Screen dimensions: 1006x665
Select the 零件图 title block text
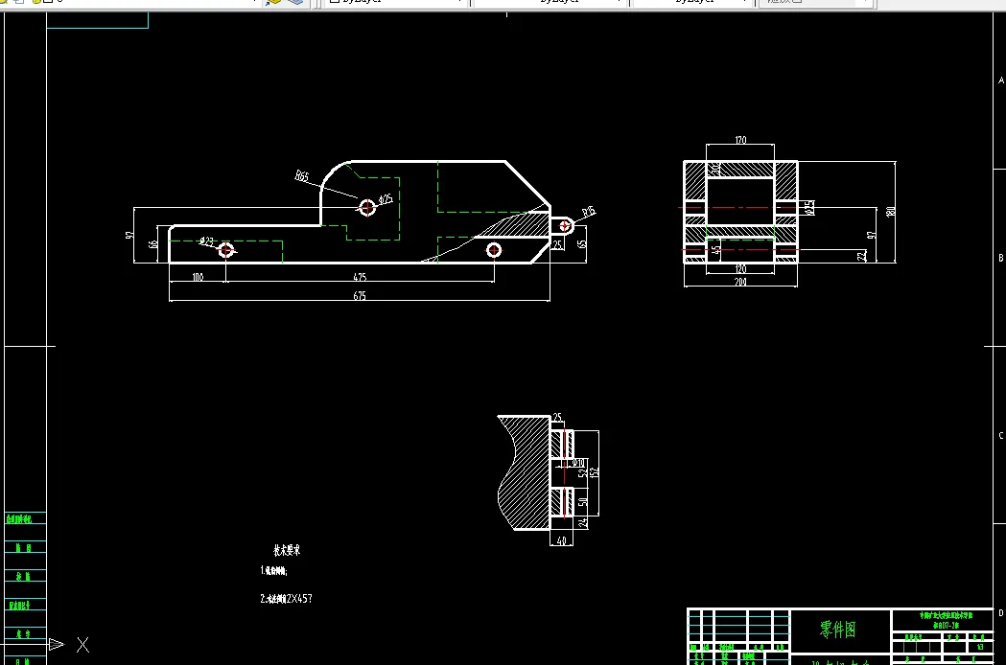pyautogui.click(x=838, y=630)
